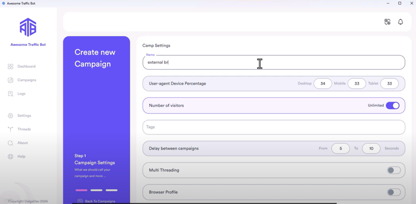
Task: Click the app icon in title bar
Action: (3, 3)
